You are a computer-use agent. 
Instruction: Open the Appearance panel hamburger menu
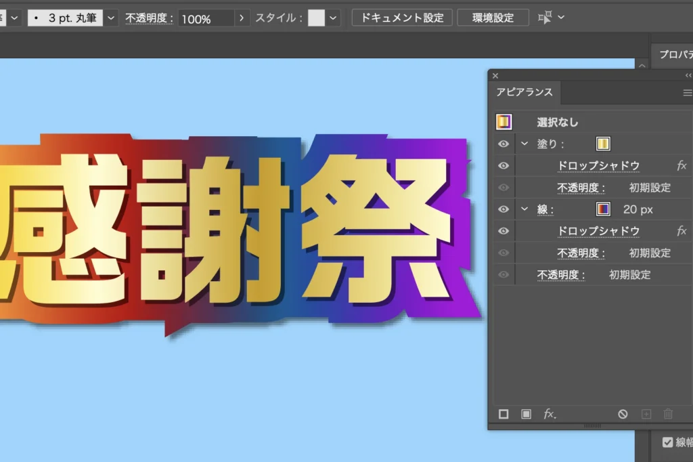(x=687, y=93)
